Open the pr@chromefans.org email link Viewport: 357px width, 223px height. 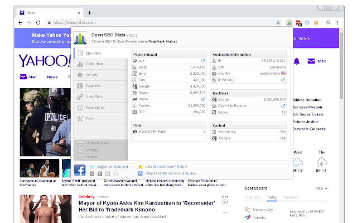pos(112,166)
